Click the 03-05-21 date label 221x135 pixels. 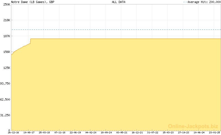[122, 133]
